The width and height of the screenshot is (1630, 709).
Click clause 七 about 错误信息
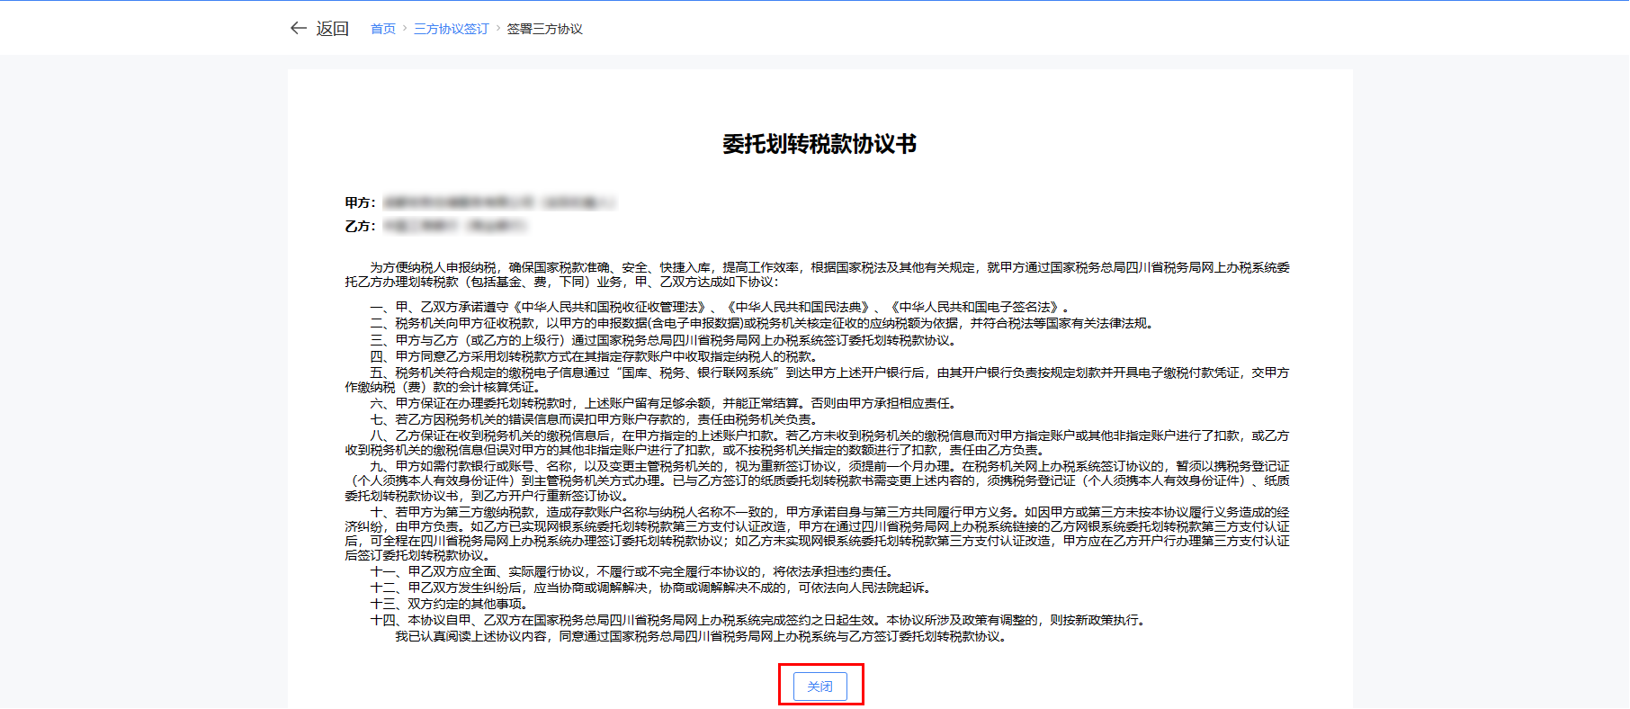click(x=595, y=419)
